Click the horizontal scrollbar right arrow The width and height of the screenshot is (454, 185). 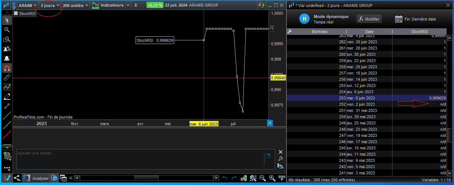click(x=216, y=178)
